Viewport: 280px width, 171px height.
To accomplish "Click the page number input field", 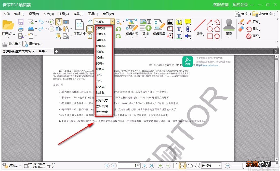I will click(129, 166).
